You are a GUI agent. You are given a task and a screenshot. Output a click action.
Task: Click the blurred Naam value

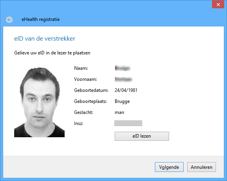point(123,68)
